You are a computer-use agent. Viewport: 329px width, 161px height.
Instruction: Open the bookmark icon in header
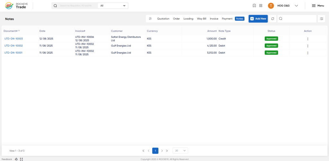[254, 6]
